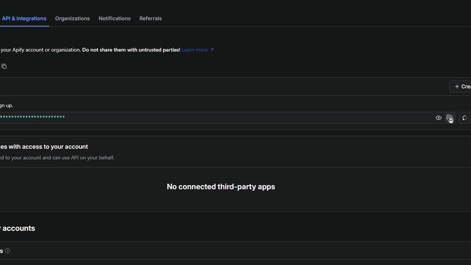Click the copy icon near the top of the page

[4, 66]
